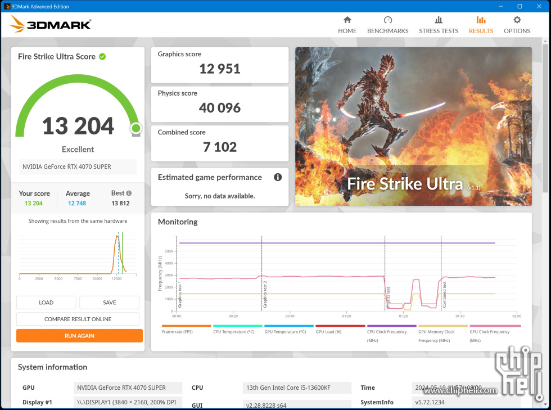Click COMPARE RESULT ONLINE

pyautogui.click(x=78, y=319)
